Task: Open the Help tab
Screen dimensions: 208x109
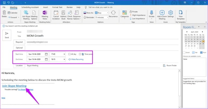Action: pos(79,7)
